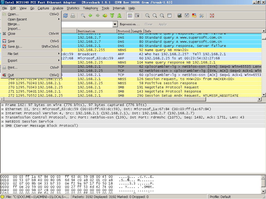Expand Frame 162 tree node
The width and height of the screenshot is (266, 199).
2,105
